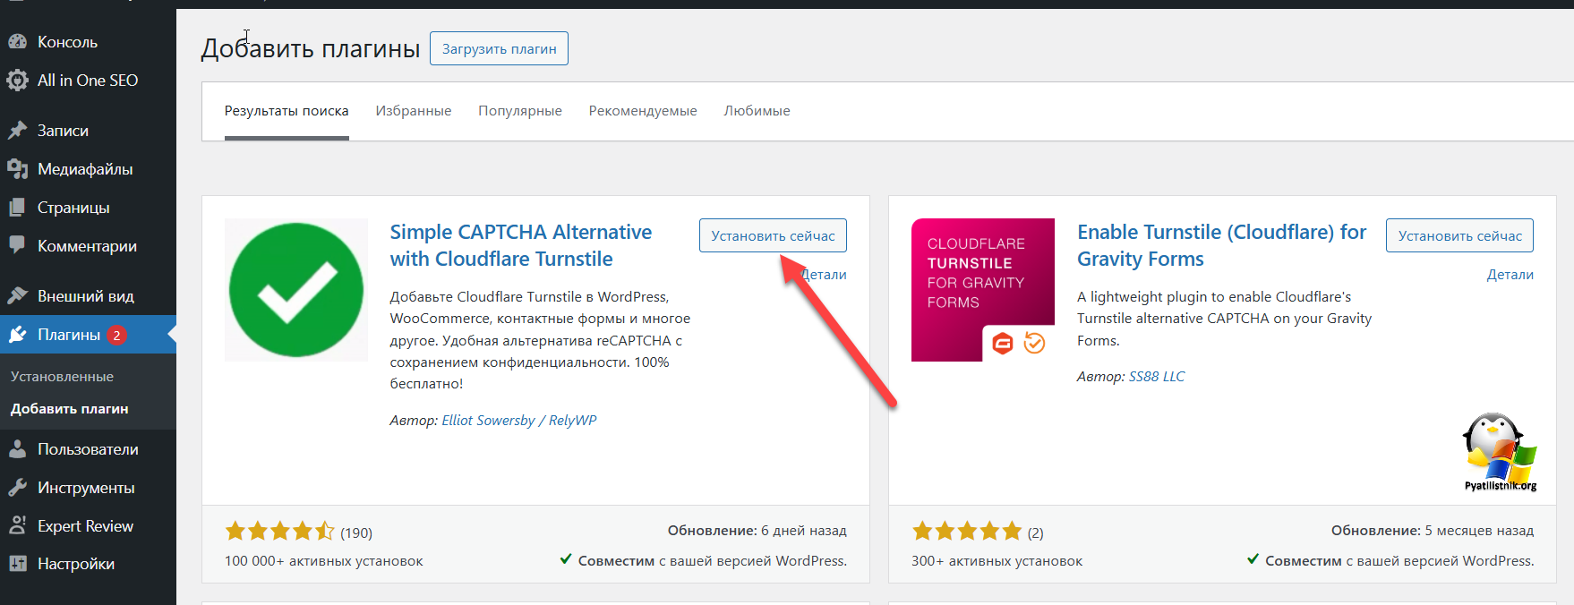This screenshot has height=605, width=1574.
Task: Click the Записи pin icon
Action: click(x=17, y=131)
